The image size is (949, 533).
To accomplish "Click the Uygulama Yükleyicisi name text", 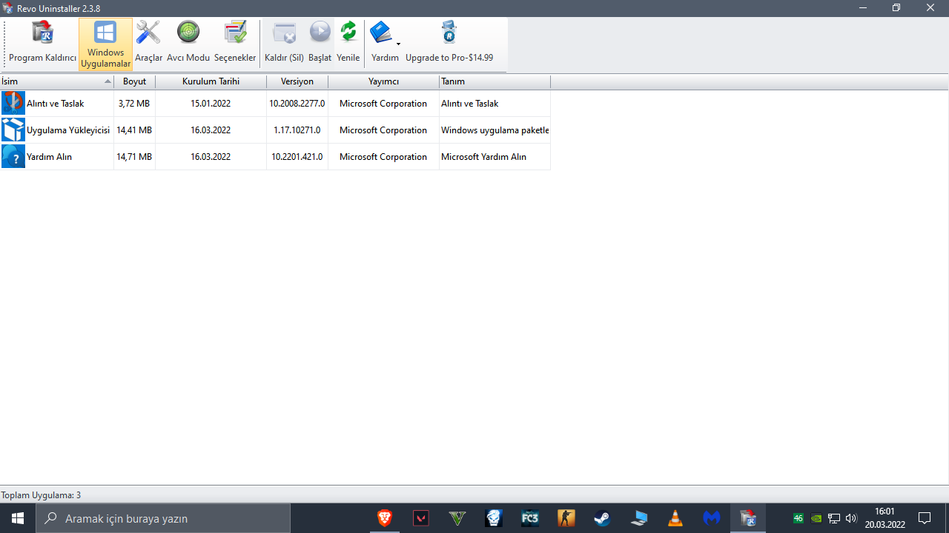I will point(68,130).
